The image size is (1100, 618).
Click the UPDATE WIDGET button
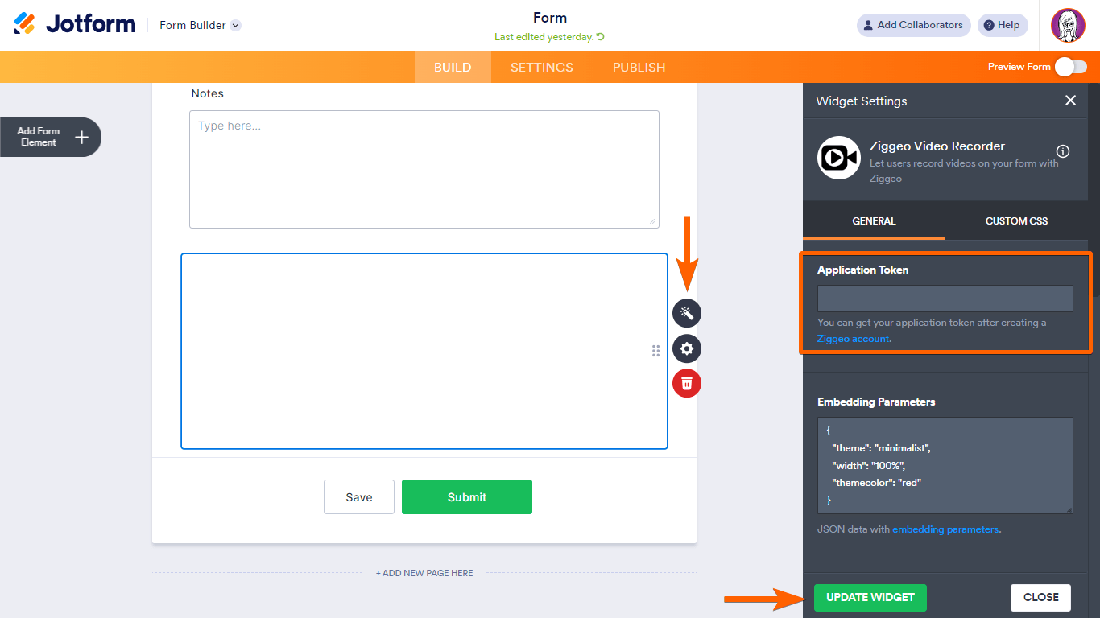870,598
